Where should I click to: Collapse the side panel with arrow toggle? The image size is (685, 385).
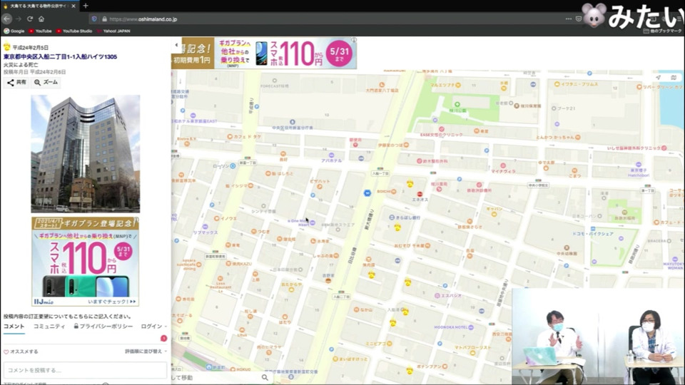[176, 44]
